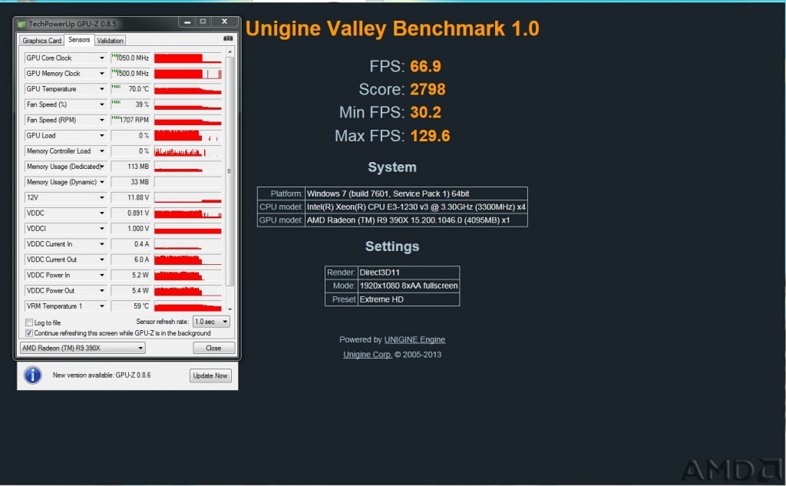This screenshot has height=486, width=786.
Task: Click the GPU Core Clock history graph
Action: tap(188, 58)
